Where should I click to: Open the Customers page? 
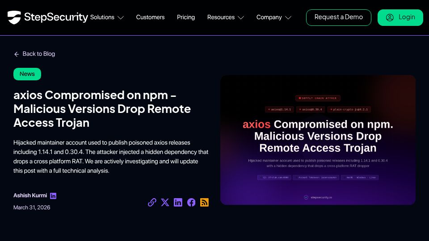150,17
